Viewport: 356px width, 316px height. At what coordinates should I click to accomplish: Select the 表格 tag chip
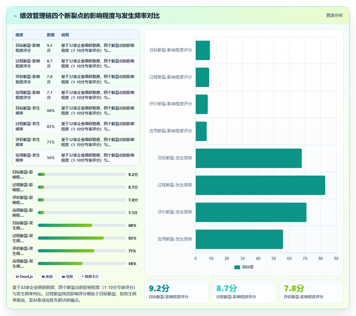pos(47,277)
